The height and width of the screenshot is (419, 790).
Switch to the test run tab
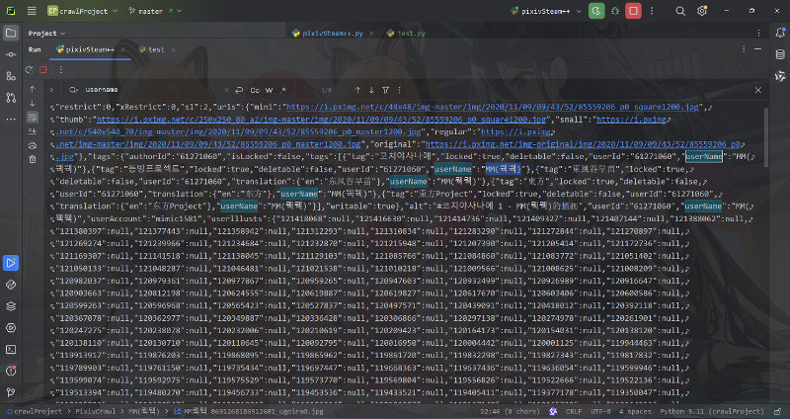pos(151,48)
